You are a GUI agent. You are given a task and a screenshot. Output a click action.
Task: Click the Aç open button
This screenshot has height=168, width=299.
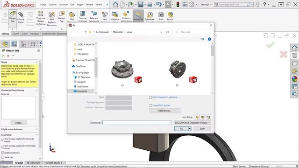(181, 129)
